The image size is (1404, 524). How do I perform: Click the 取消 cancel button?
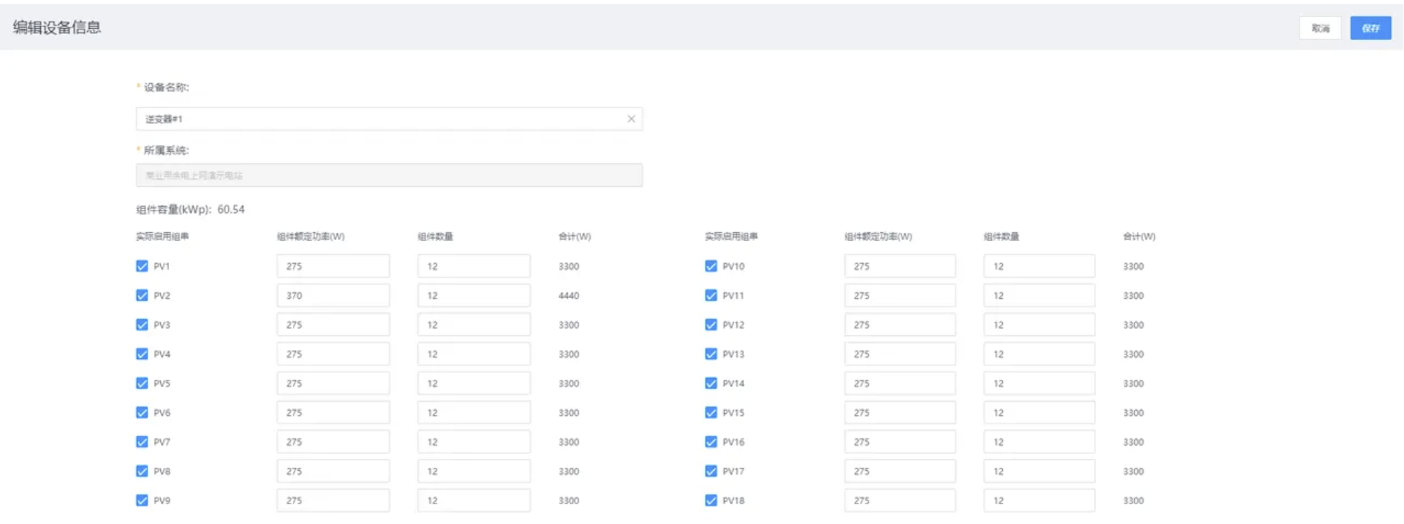coord(1319,28)
